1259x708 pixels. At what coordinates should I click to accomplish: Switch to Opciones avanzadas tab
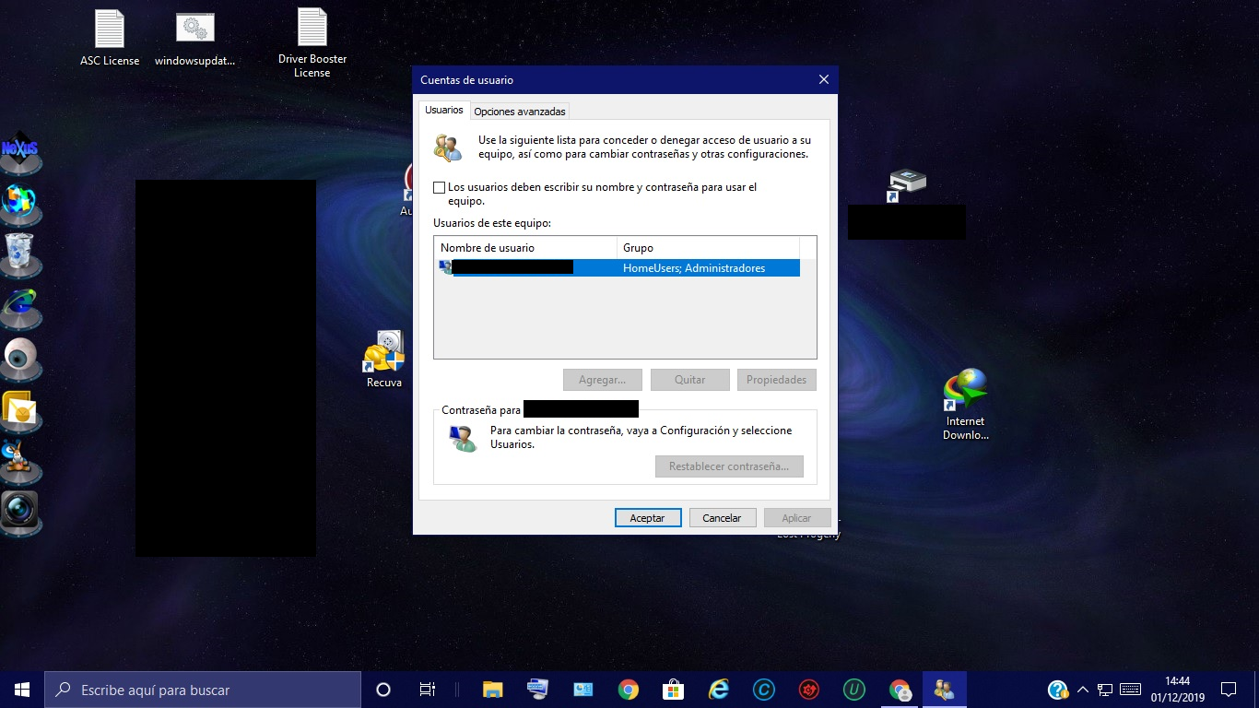pyautogui.click(x=520, y=112)
